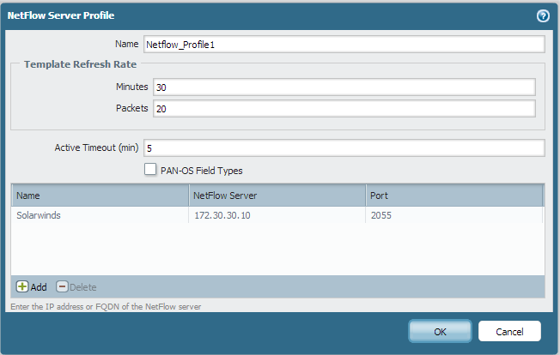560x355 pixels.
Task: Click the green plus Add icon
Action: (22, 286)
